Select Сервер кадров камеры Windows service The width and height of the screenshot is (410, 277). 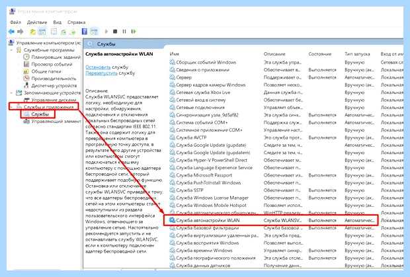point(211,85)
